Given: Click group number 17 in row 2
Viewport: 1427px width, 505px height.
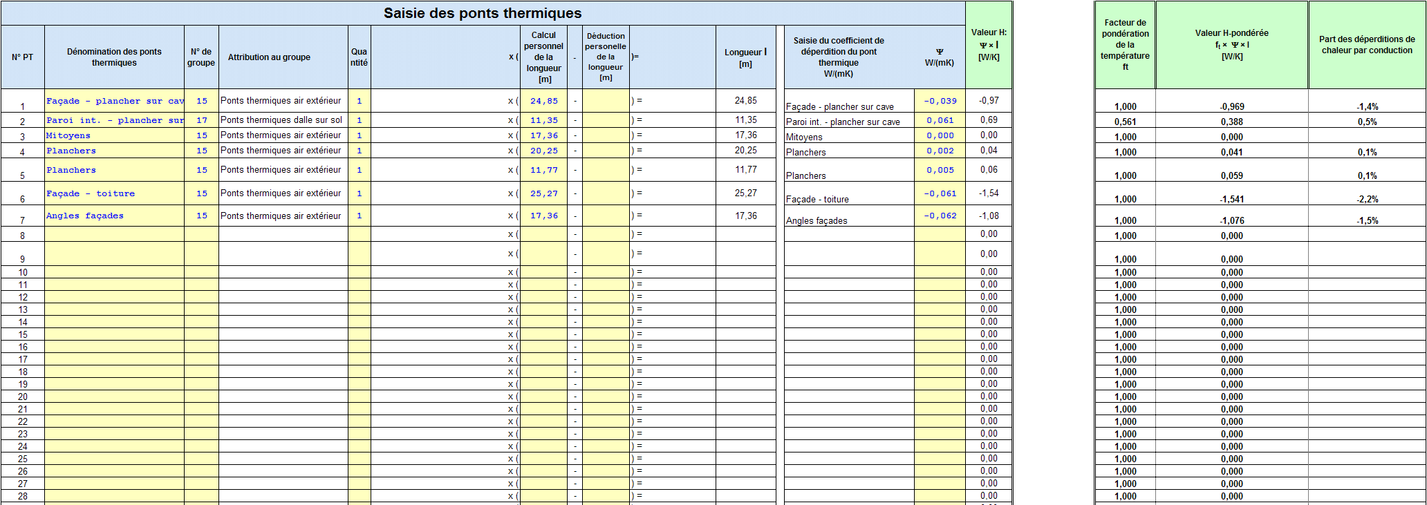Looking at the screenshot, I should coord(202,120).
